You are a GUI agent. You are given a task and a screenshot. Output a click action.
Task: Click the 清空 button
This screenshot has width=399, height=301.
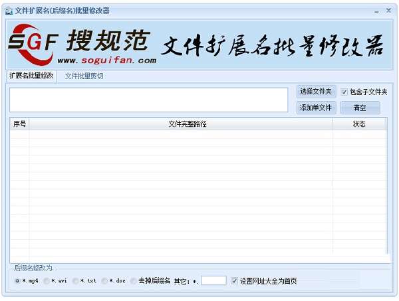[360, 108]
